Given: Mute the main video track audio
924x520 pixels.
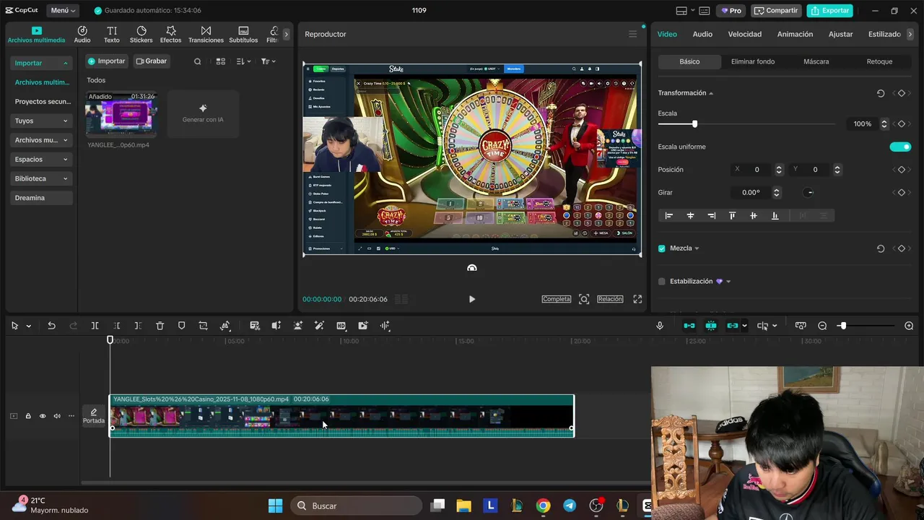Looking at the screenshot, I should (57, 416).
